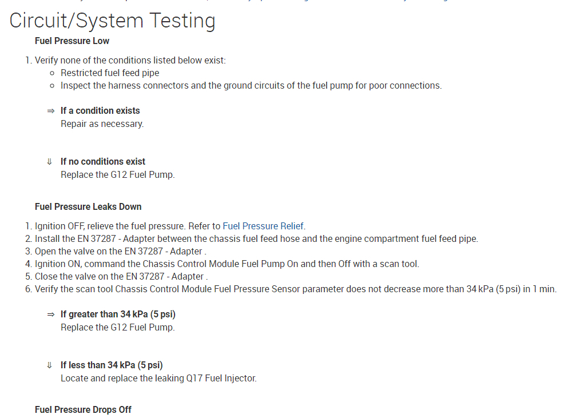
Task: Click the 'Verify the scan tool' step 6 text
Action: pyautogui.click(x=295, y=289)
